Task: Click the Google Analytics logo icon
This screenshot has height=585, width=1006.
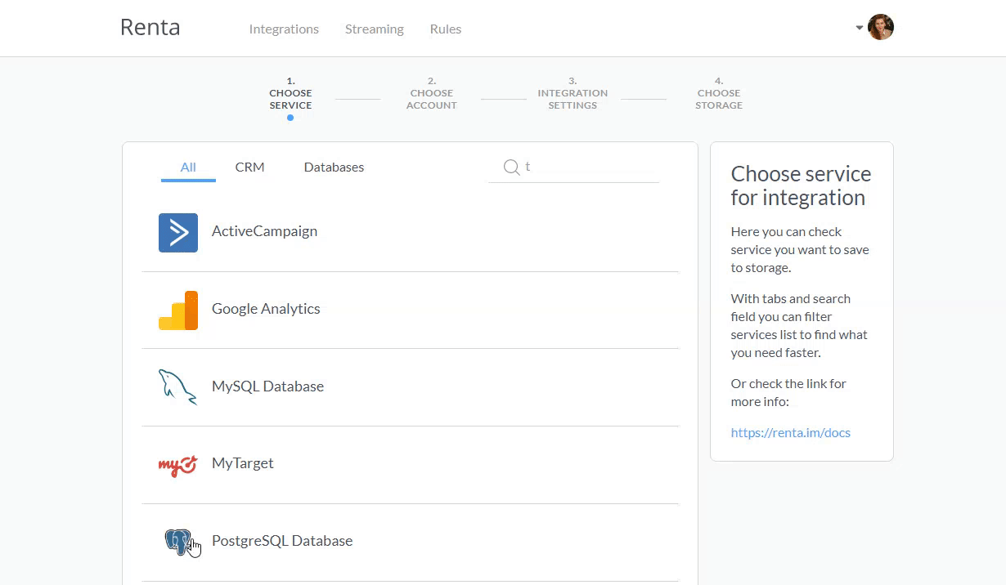Action: 178,310
